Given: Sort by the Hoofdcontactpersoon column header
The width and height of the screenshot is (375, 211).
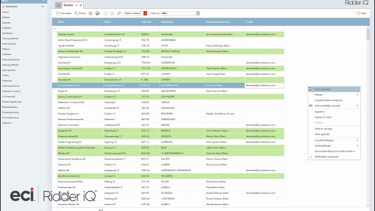Looking at the screenshot, I should 224,22.
